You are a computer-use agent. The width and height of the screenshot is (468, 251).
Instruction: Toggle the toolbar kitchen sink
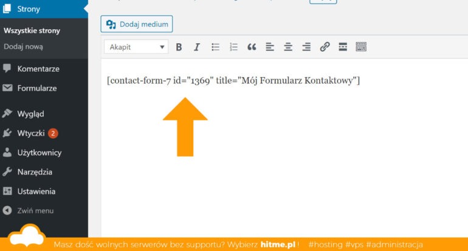[361, 47]
